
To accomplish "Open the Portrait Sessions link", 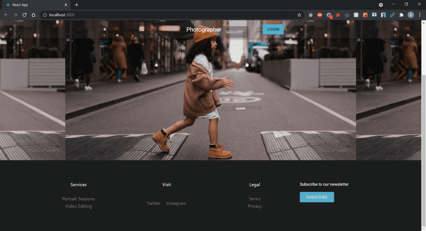I will point(79,199).
